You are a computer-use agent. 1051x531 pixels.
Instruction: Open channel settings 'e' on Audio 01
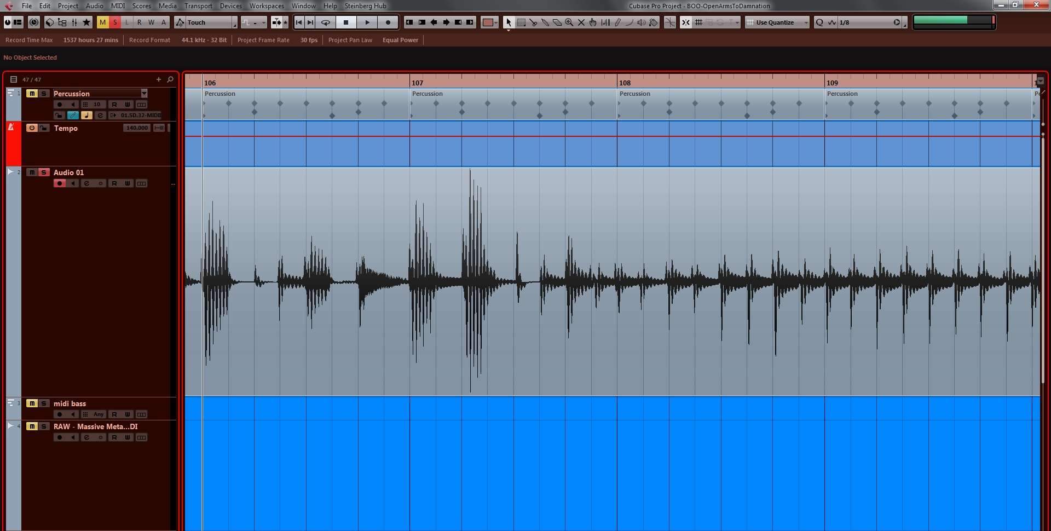coord(86,183)
